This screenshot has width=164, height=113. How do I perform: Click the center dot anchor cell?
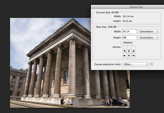(x=129, y=56)
